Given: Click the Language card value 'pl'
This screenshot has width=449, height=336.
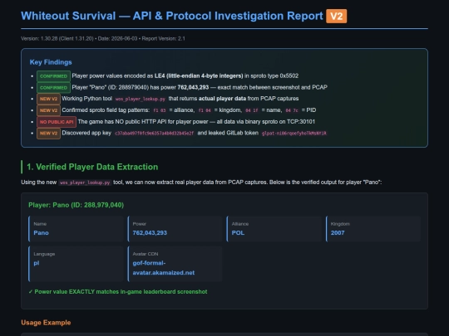Looking at the screenshot, I should click(x=37, y=263).
